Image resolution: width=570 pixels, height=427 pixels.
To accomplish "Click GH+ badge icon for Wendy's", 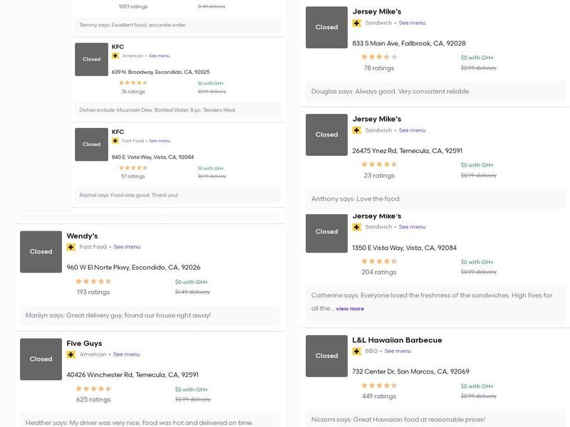I will point(71,247).
